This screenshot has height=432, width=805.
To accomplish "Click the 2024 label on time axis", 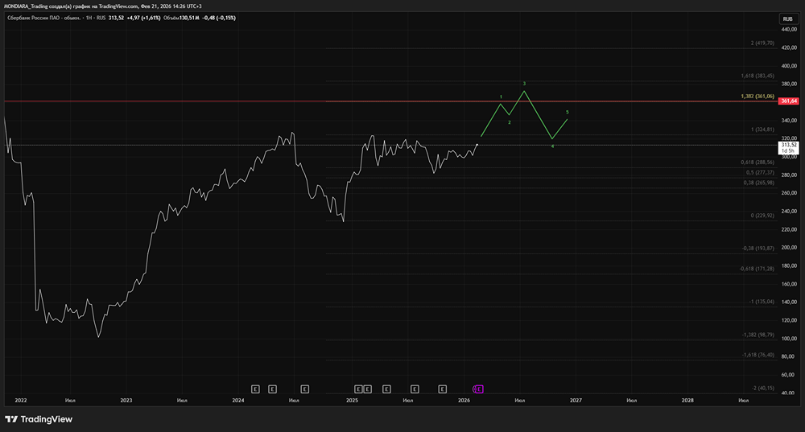I will point(238,400).
